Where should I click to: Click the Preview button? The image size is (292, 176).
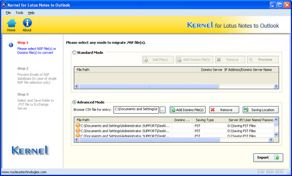coord(263,59)
